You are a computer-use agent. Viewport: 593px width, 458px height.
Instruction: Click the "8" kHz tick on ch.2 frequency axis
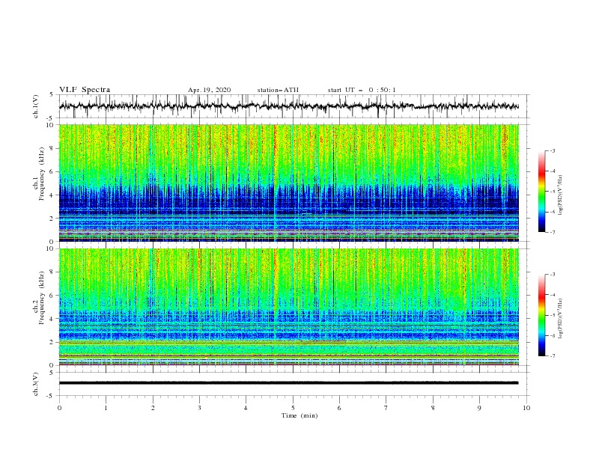tap(52, 272)
